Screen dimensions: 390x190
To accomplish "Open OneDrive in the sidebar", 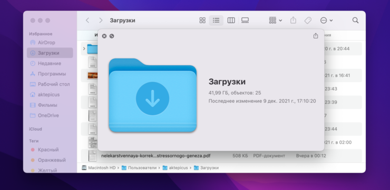I will click(x=50, y=115).
